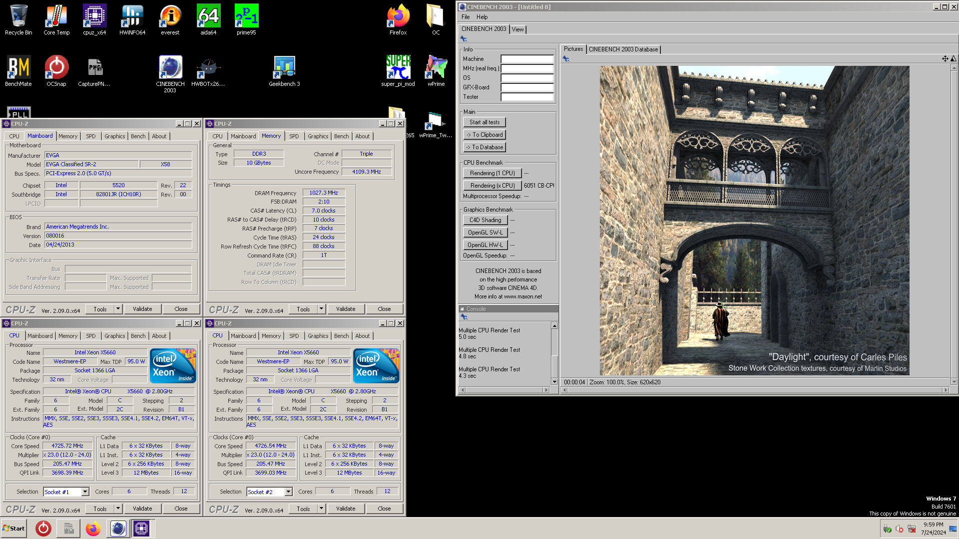959x539 pixels.
Task: Select the Recycle Bin icon
Action: click(x=18, y=20)
